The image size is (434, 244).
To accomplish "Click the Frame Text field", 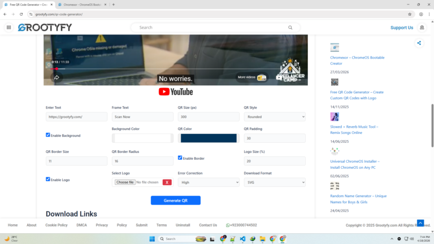I will [x=142, y=117].
